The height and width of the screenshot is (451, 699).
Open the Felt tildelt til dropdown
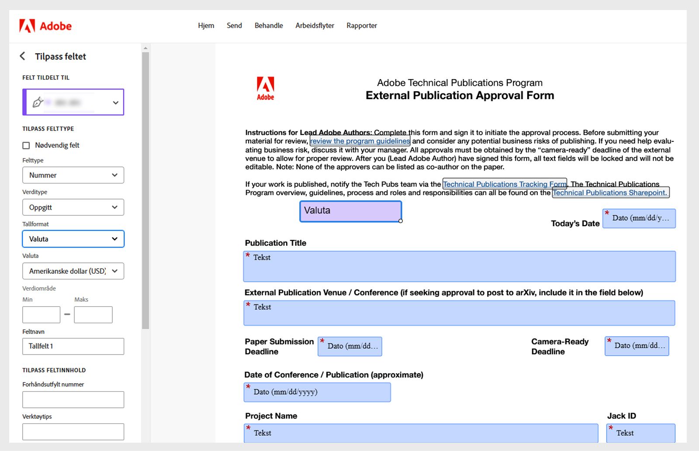[x=73, y=102]
